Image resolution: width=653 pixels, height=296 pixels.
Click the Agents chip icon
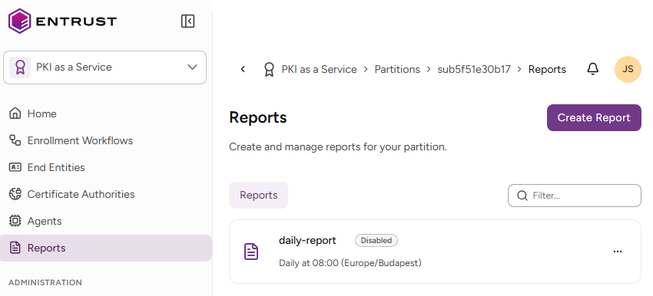[15, 221]
